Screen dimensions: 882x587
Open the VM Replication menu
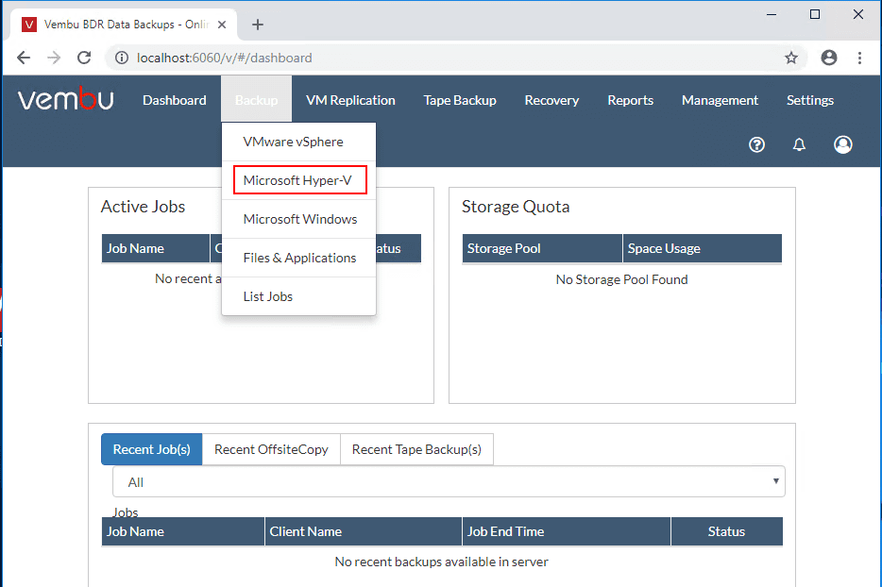350,100
